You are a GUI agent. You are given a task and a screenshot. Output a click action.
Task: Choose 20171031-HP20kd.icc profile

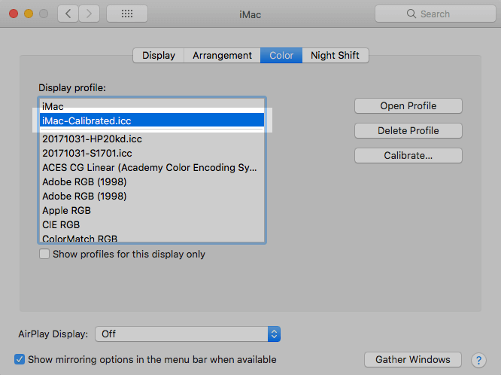coord(152,139)
